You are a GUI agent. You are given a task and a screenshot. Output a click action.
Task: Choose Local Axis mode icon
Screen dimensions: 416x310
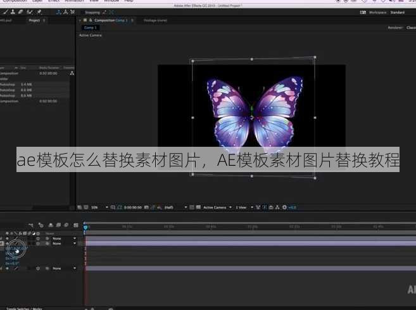click(x=59, y=12)
